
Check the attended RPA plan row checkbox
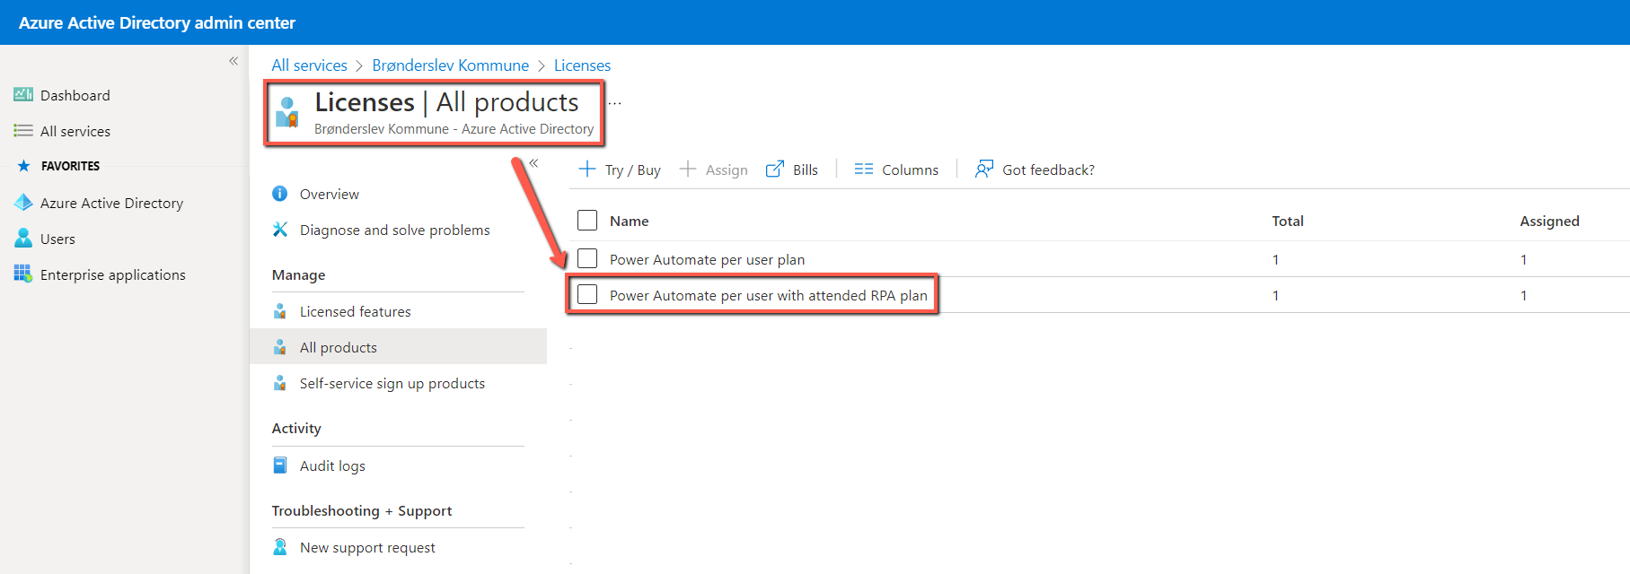[x=587, y=295]
